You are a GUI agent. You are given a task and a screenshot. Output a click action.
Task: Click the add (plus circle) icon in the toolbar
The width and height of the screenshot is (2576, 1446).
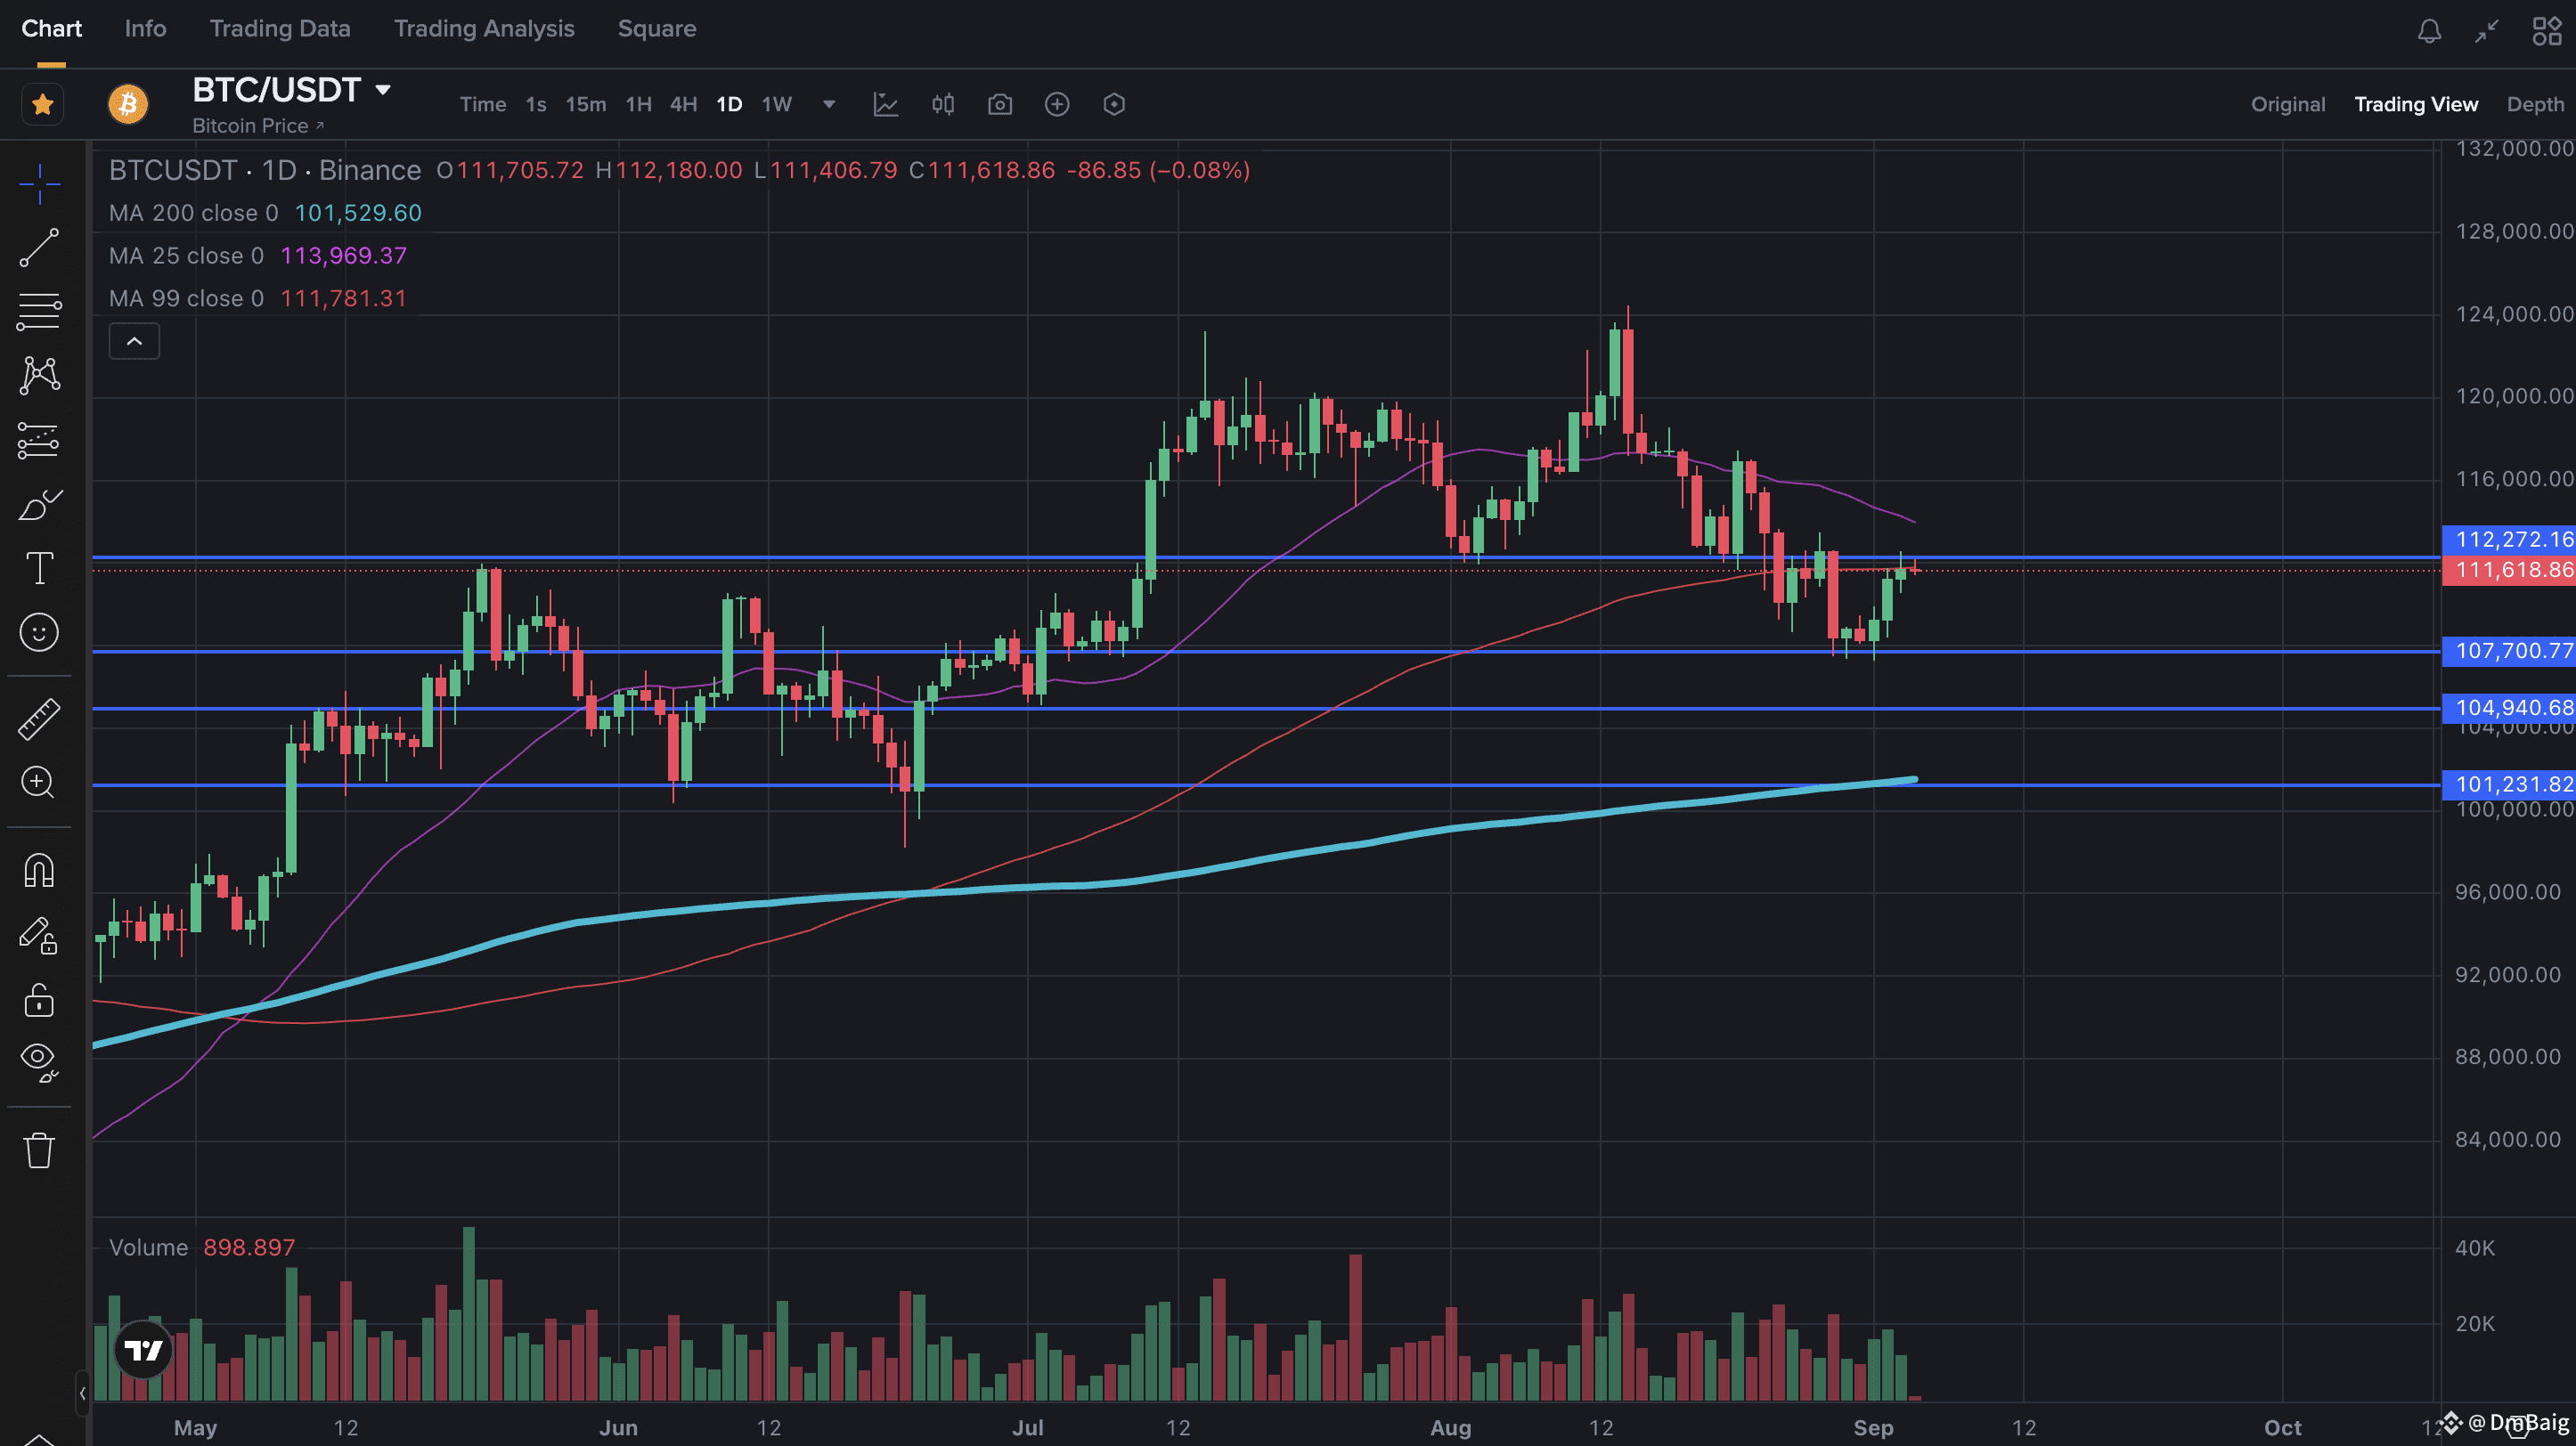tap(1057, 104)
